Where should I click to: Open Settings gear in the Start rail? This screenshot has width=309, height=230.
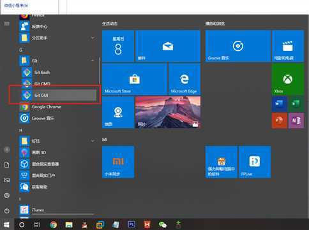[x=7, y=196]
